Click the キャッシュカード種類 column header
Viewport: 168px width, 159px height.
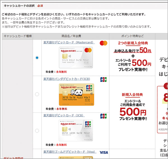point(17,36)
